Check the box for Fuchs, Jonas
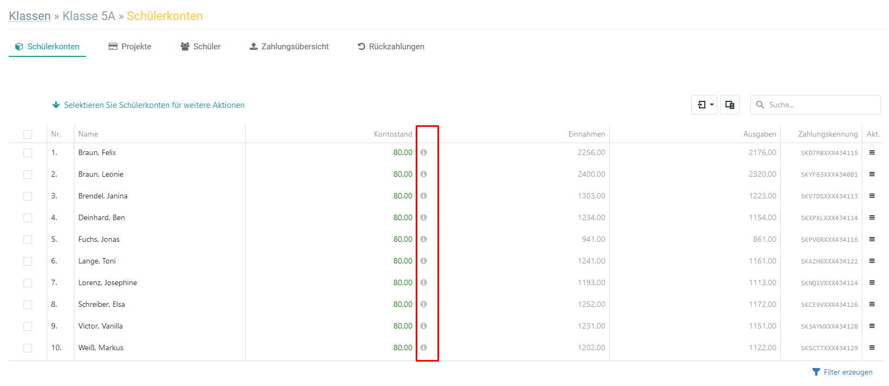This screenshot has height=386, width=889. 28,240
